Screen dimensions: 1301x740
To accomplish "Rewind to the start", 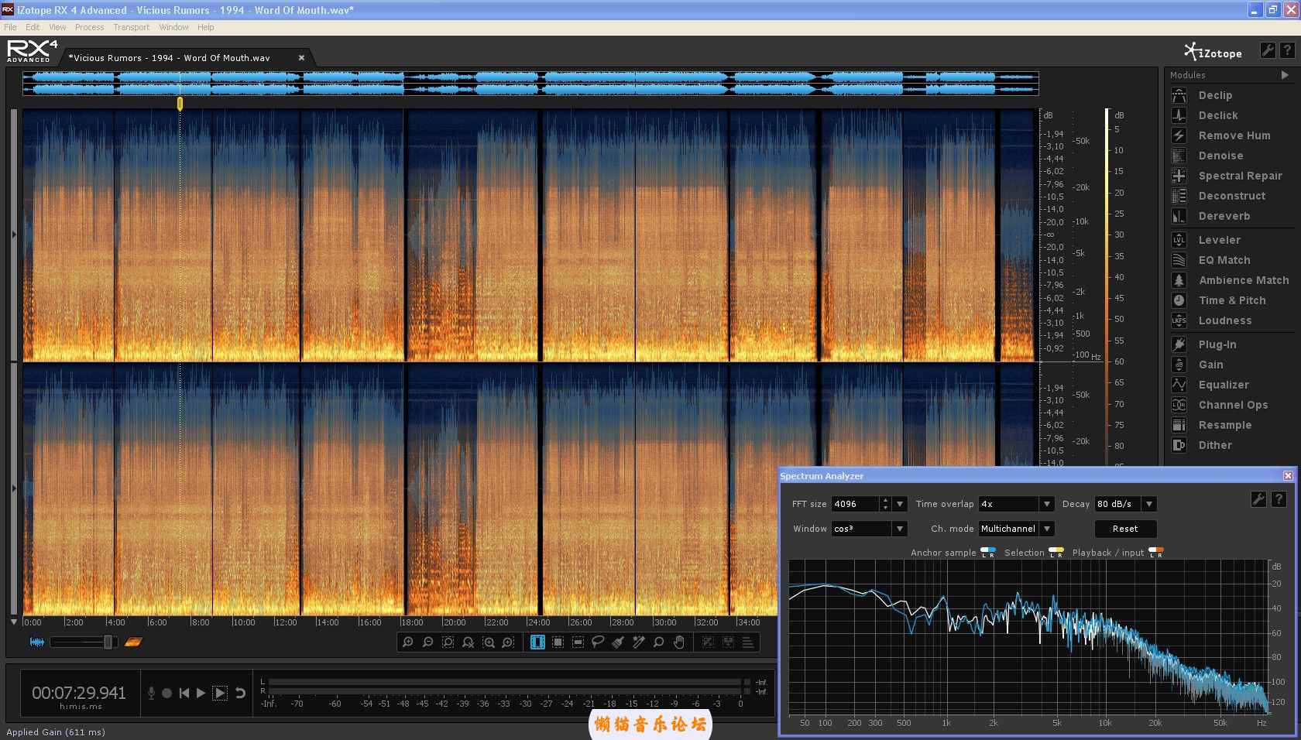I will 184,693.
